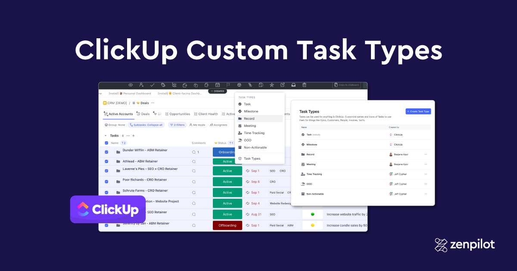
Task: Open the Group: None dropdown
Action: (115, 125)
